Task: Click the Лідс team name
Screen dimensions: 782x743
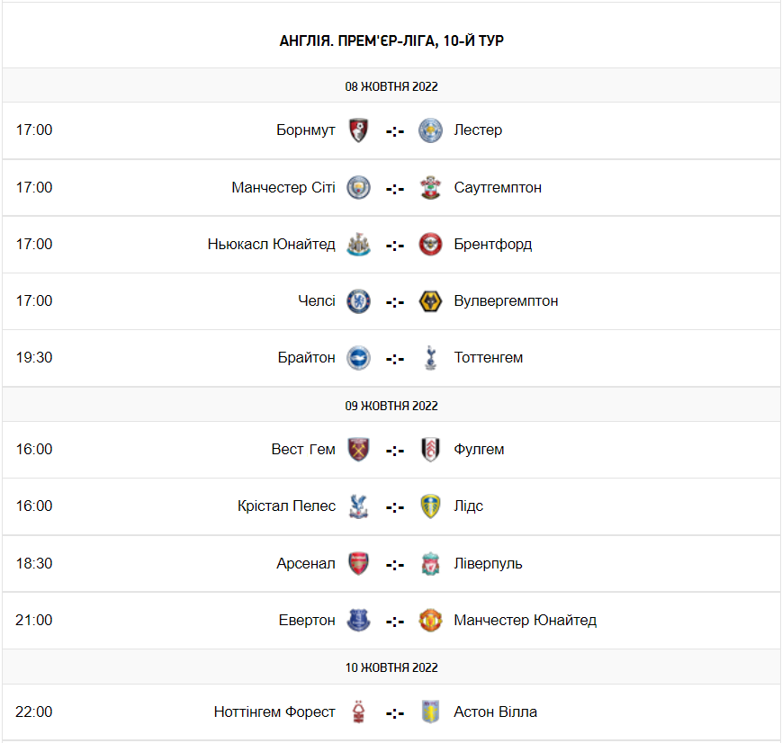Action: click(x=469, y=506)
